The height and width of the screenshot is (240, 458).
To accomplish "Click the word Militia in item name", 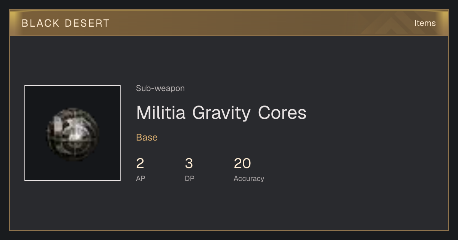I will pos(161,113).
